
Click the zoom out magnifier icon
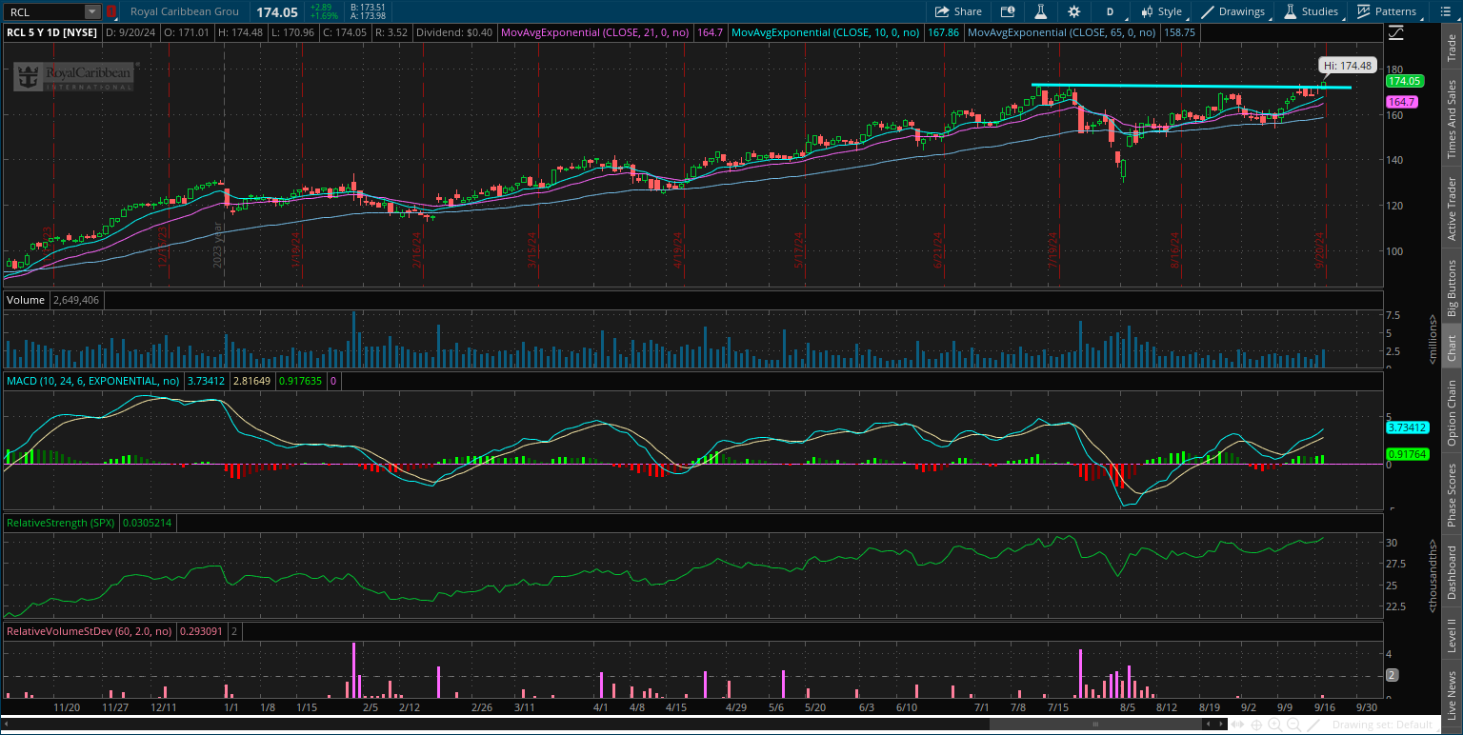pyautogui.click(x=1293, y=725)
